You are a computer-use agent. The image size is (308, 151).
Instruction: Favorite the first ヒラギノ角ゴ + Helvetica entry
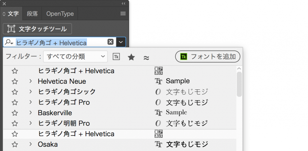(15, 71)
